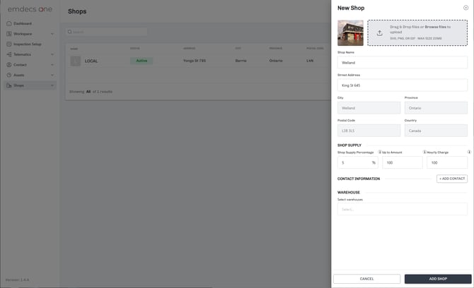Click the Contact icon in sidebar
The height and width of the screenshot is (288, 474).
(9, 64)
